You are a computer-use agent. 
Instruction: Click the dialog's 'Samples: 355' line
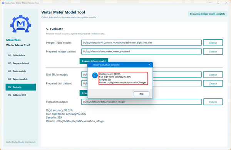[x=105, y=80]
